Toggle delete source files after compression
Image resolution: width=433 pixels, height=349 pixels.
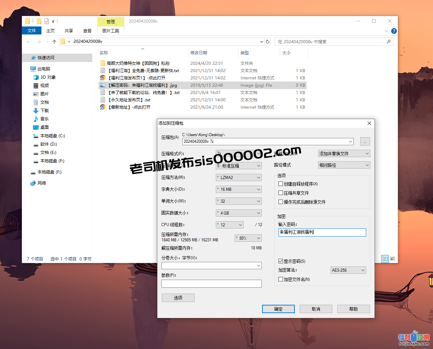[281, 202]
